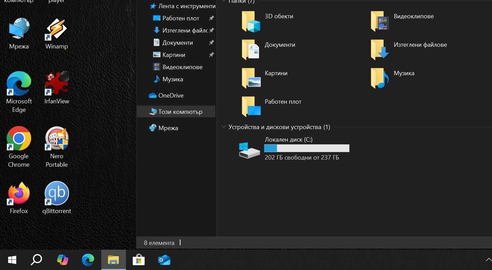Open the Картини folder in main pane
The width and height of the screenshot is (492, 270).
tap(265, 78)
